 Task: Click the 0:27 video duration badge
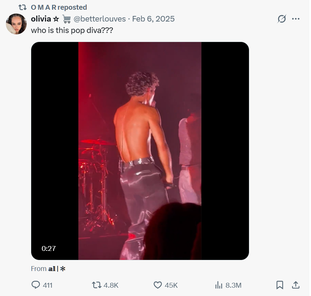pos(49,248)
